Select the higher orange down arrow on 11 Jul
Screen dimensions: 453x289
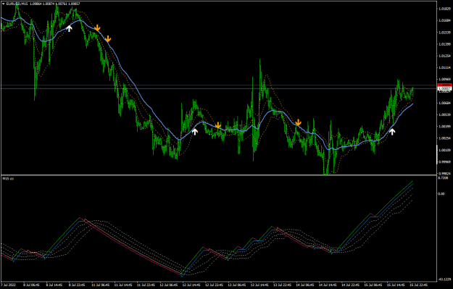coord(97,28)
